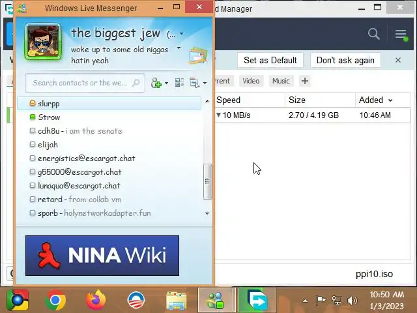
Task: Open the NINA Wiki banner ad
Action: tap(102, 256)
